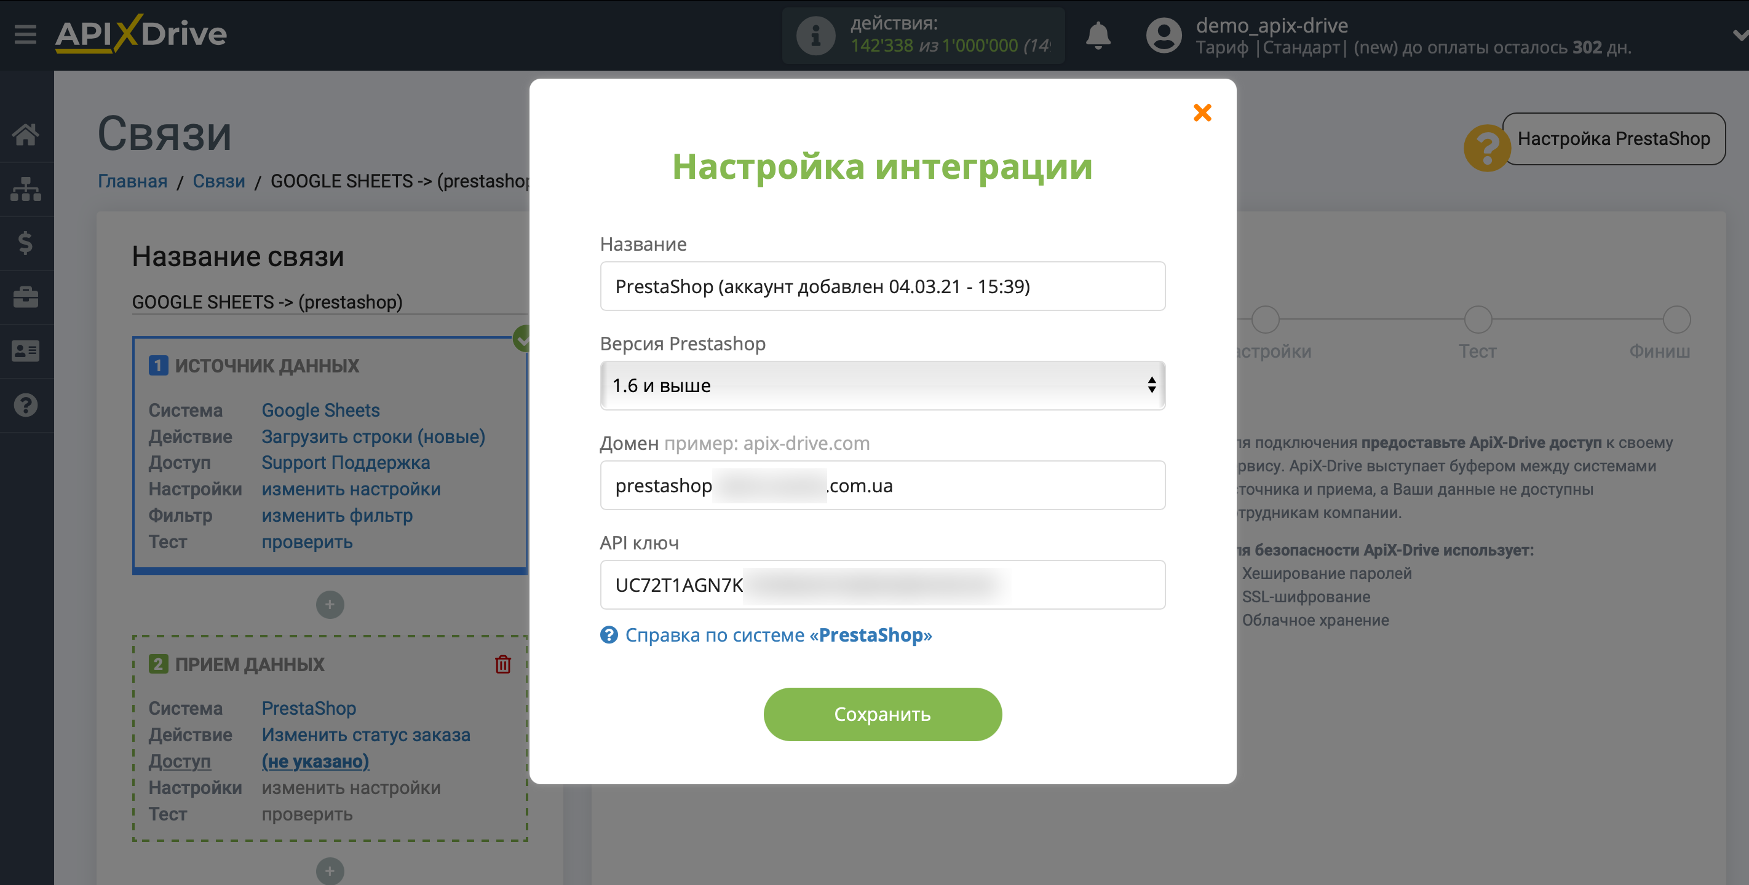The height and width of the screenshot is (885, 1749).
Task: Click Изменить статус заказа link
Action: coord(366,734)
